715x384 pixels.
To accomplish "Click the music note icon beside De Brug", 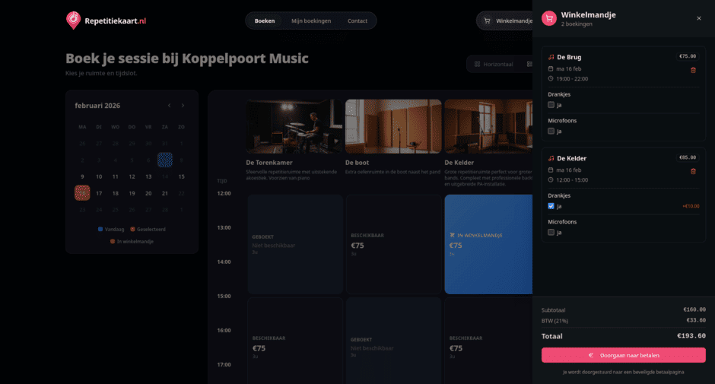I will 551,57.
